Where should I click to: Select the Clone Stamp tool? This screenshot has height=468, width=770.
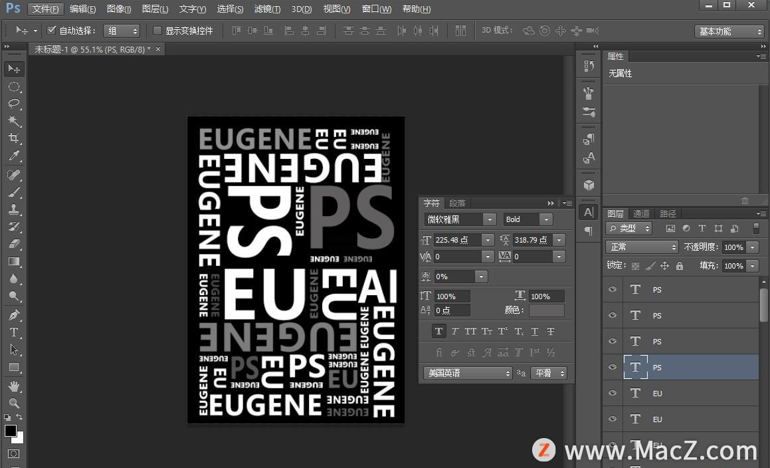(14, 209)
